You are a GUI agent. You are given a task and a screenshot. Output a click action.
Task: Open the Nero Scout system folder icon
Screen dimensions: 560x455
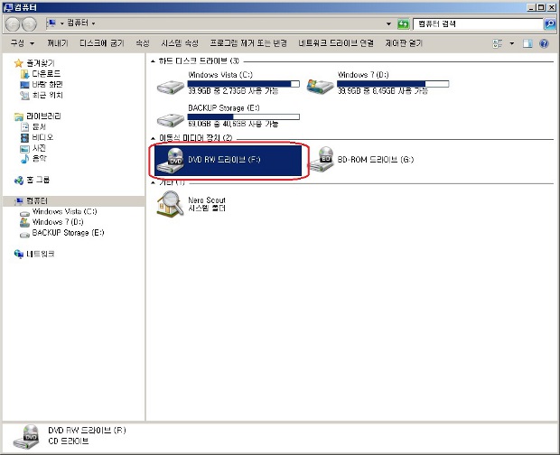tap(169, 205)
